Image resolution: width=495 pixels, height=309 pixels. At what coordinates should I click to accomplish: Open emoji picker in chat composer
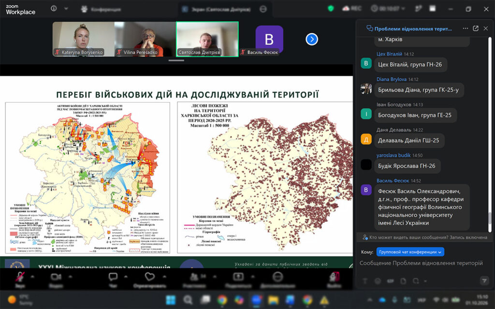(378, 281)
